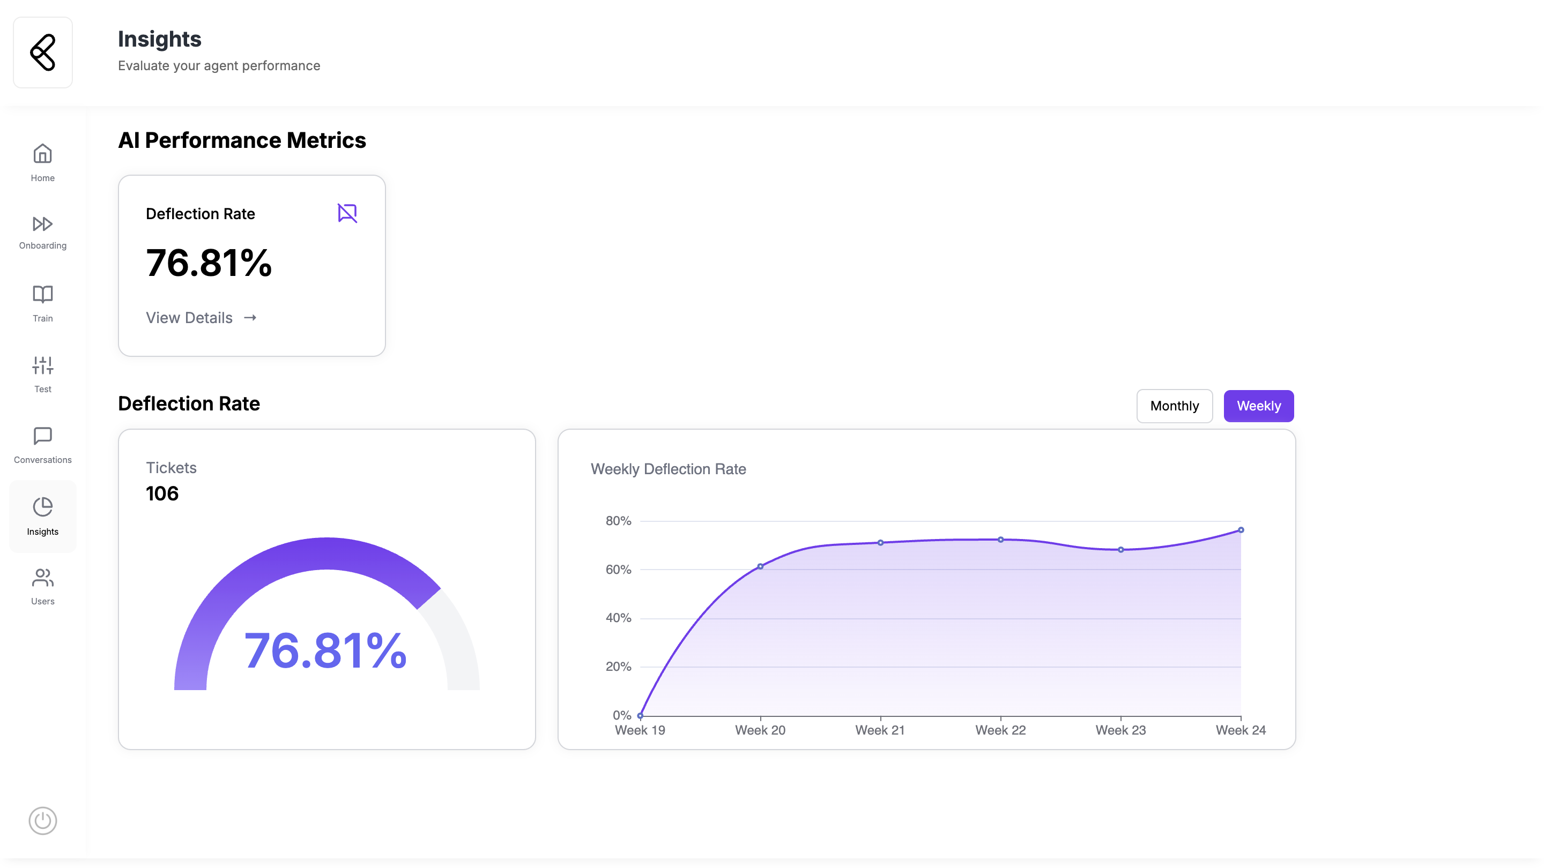Click the Week 23 axis label
The image size is (1544, 868).
[1120, 730]
